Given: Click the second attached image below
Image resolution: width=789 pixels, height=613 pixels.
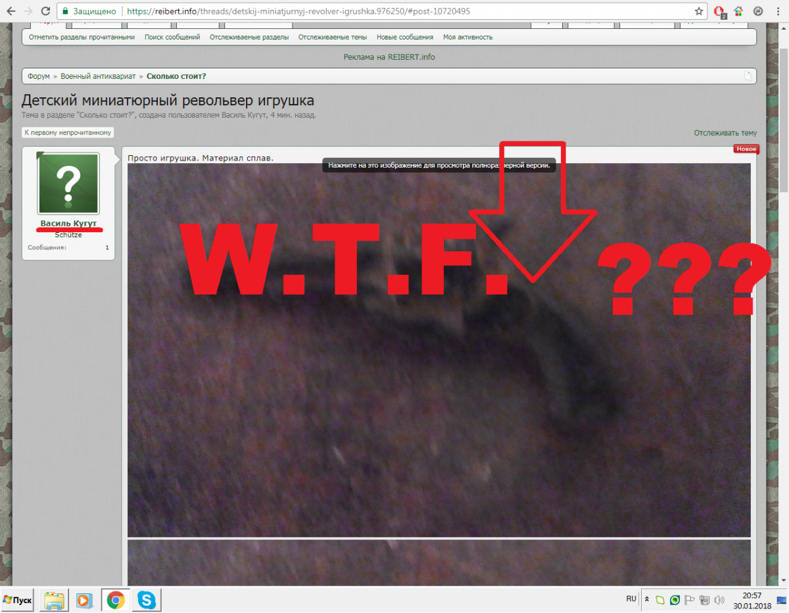Looking at the screenshot, I should pos(439,562).
